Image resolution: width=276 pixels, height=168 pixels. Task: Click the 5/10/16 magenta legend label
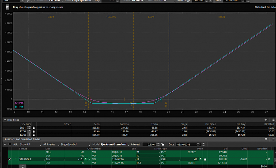pyautogui.click(x=19, y=103)
